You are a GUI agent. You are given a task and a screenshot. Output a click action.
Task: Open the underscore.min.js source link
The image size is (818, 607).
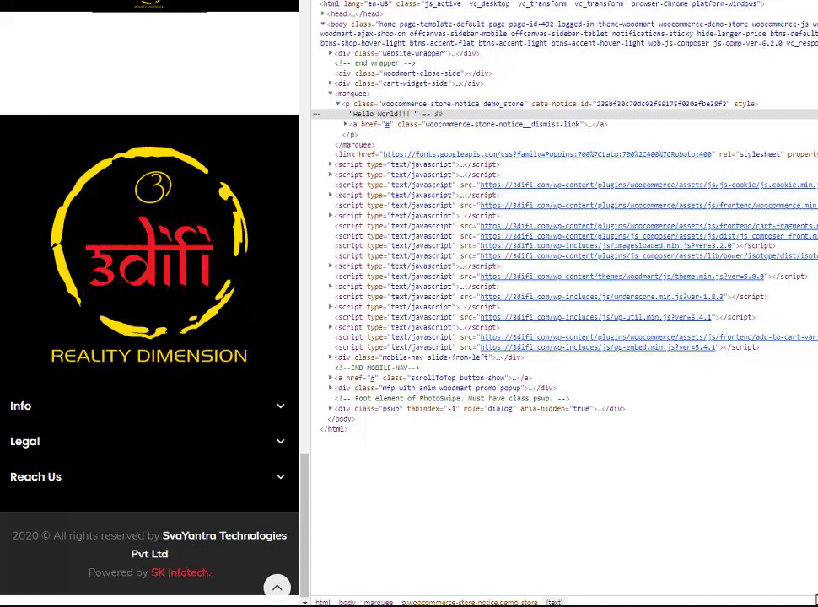click(601, 297)
